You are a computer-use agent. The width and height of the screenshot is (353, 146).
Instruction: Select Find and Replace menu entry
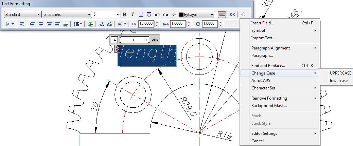click(x=268, y=66)
